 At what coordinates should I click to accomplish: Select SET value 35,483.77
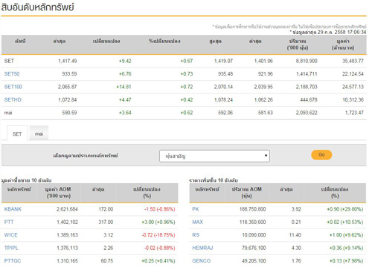pyautogui.click(x=353, y=61)
